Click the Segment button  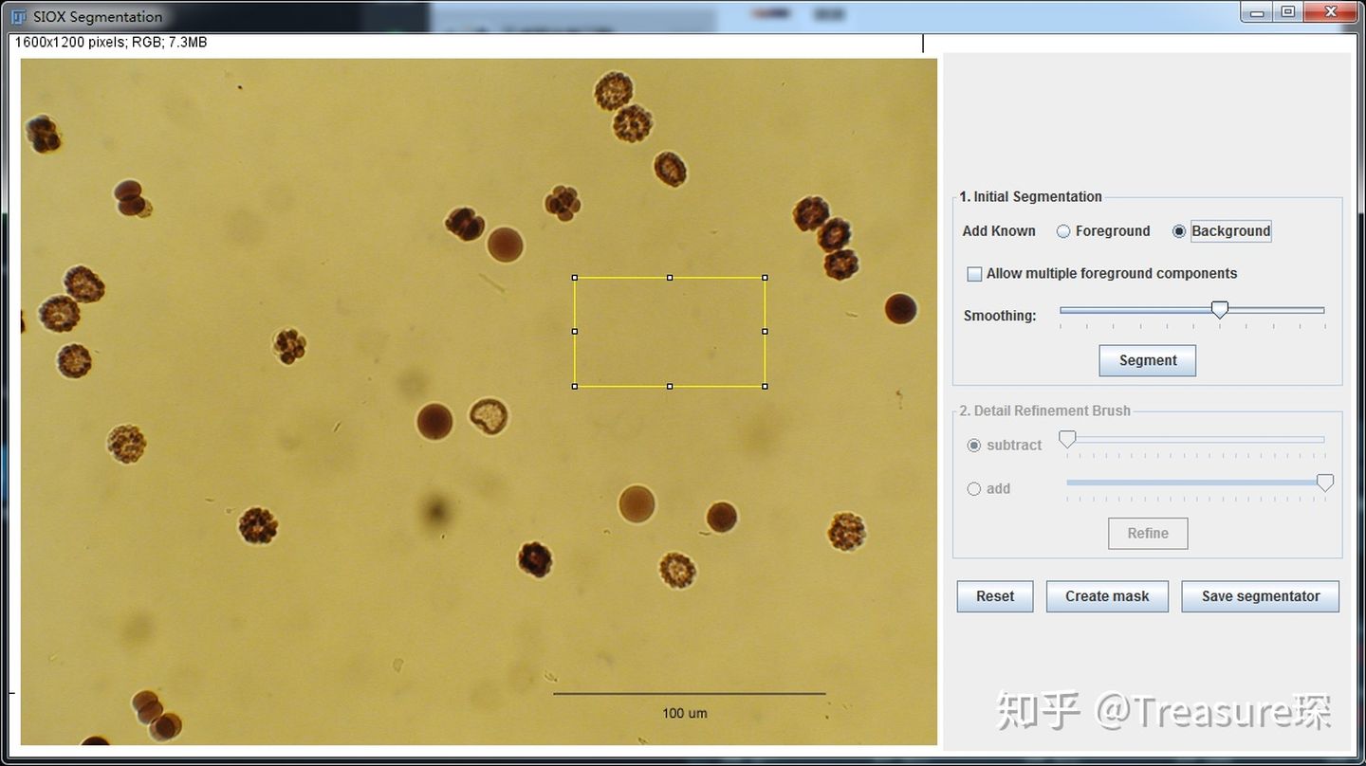click(1147, 360)
